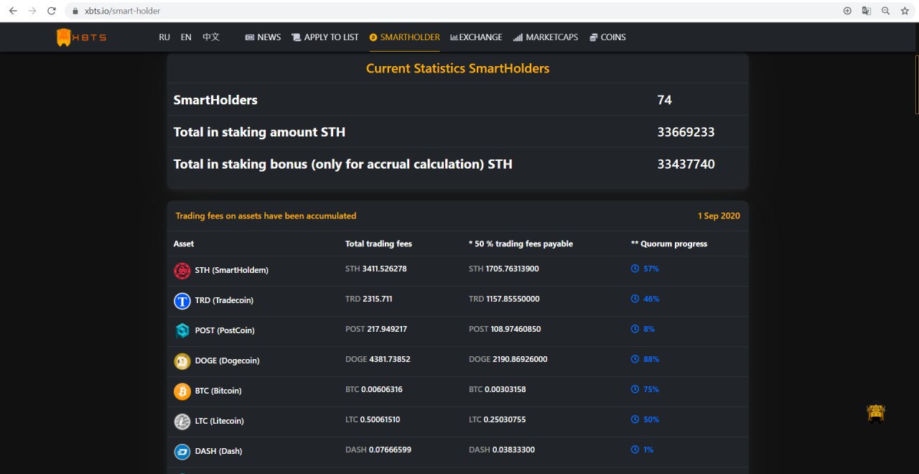The image size is (919, 474).
Task: Bookmark this page with the star
Action: pyautogui.click(x=905, y=11)
